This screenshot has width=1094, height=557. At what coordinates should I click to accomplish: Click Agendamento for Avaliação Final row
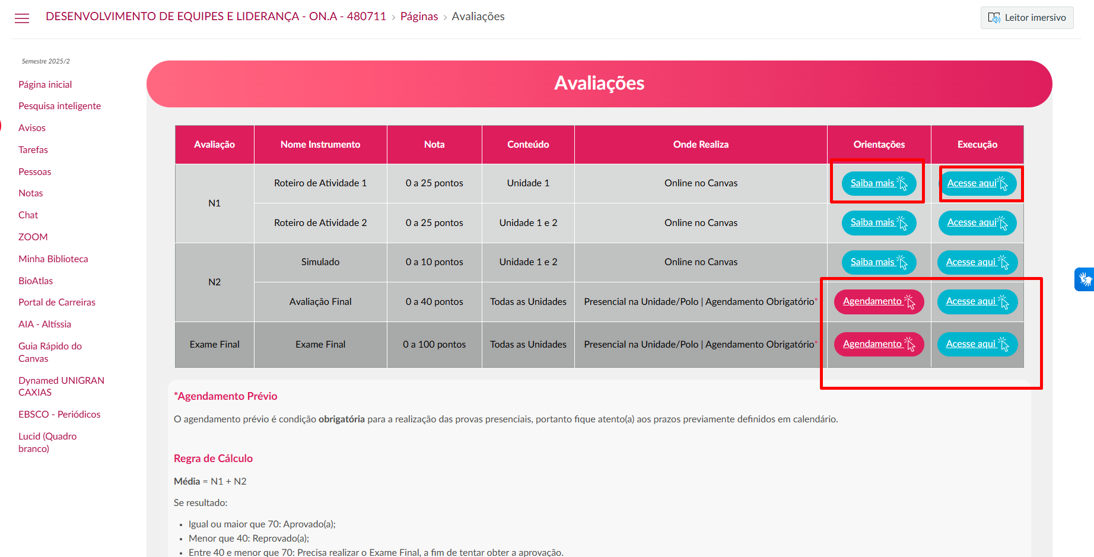click(x=879, y=301)
